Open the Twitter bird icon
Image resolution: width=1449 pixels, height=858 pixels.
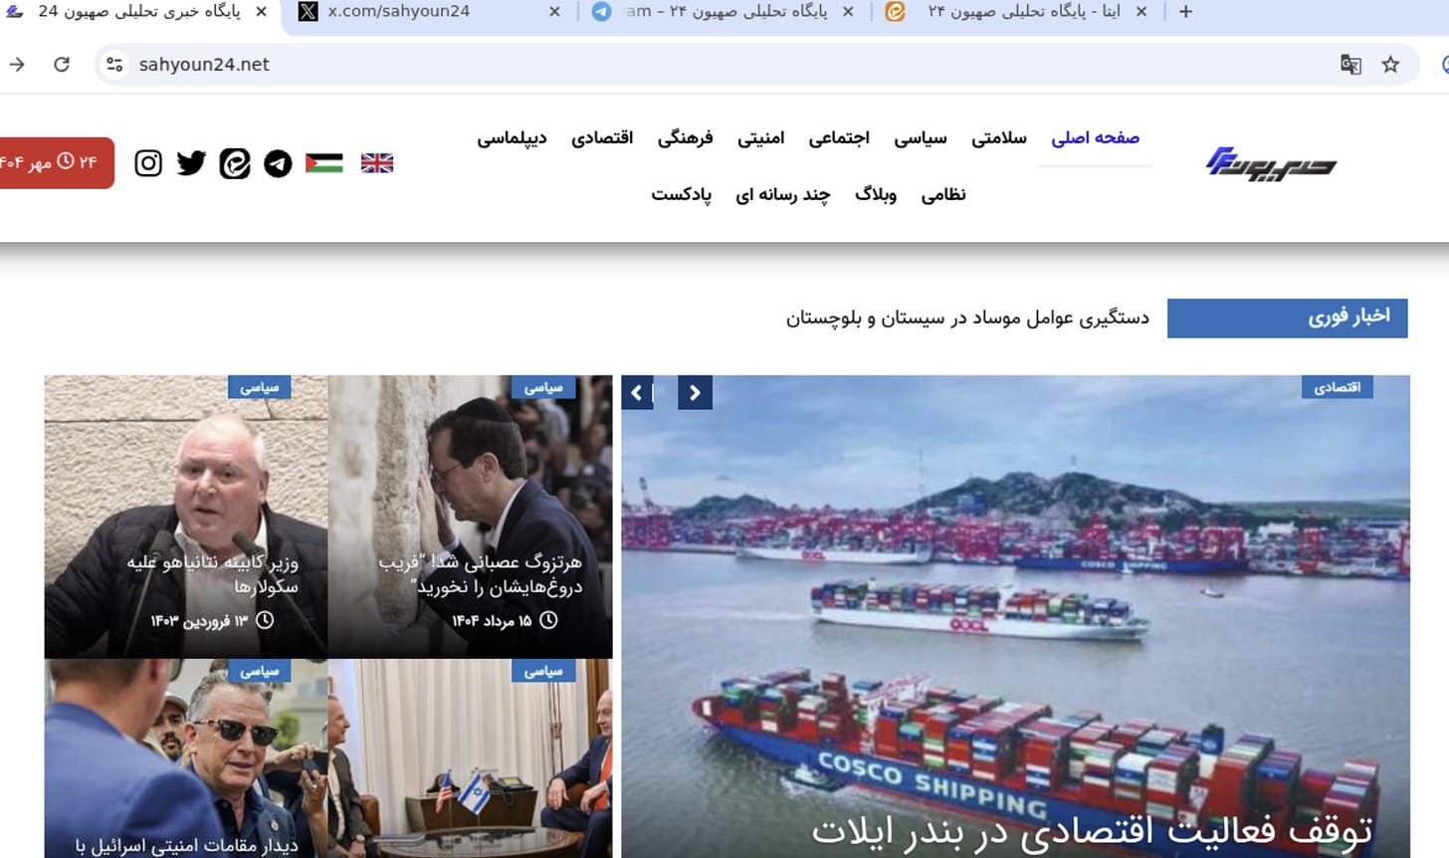click(191, 162)
